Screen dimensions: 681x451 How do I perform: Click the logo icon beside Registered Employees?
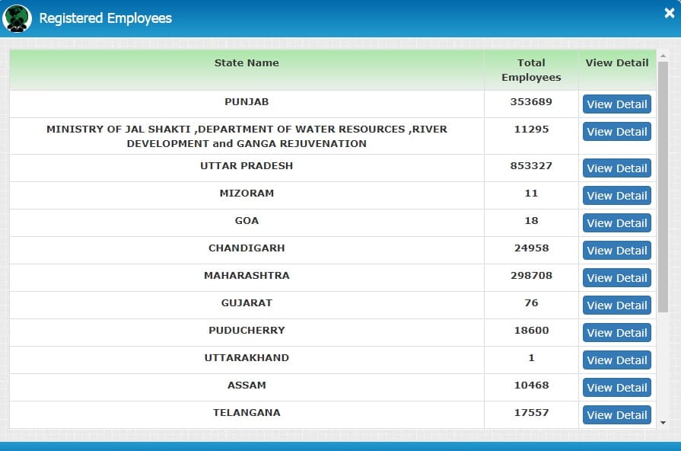(x=17, y=18)
